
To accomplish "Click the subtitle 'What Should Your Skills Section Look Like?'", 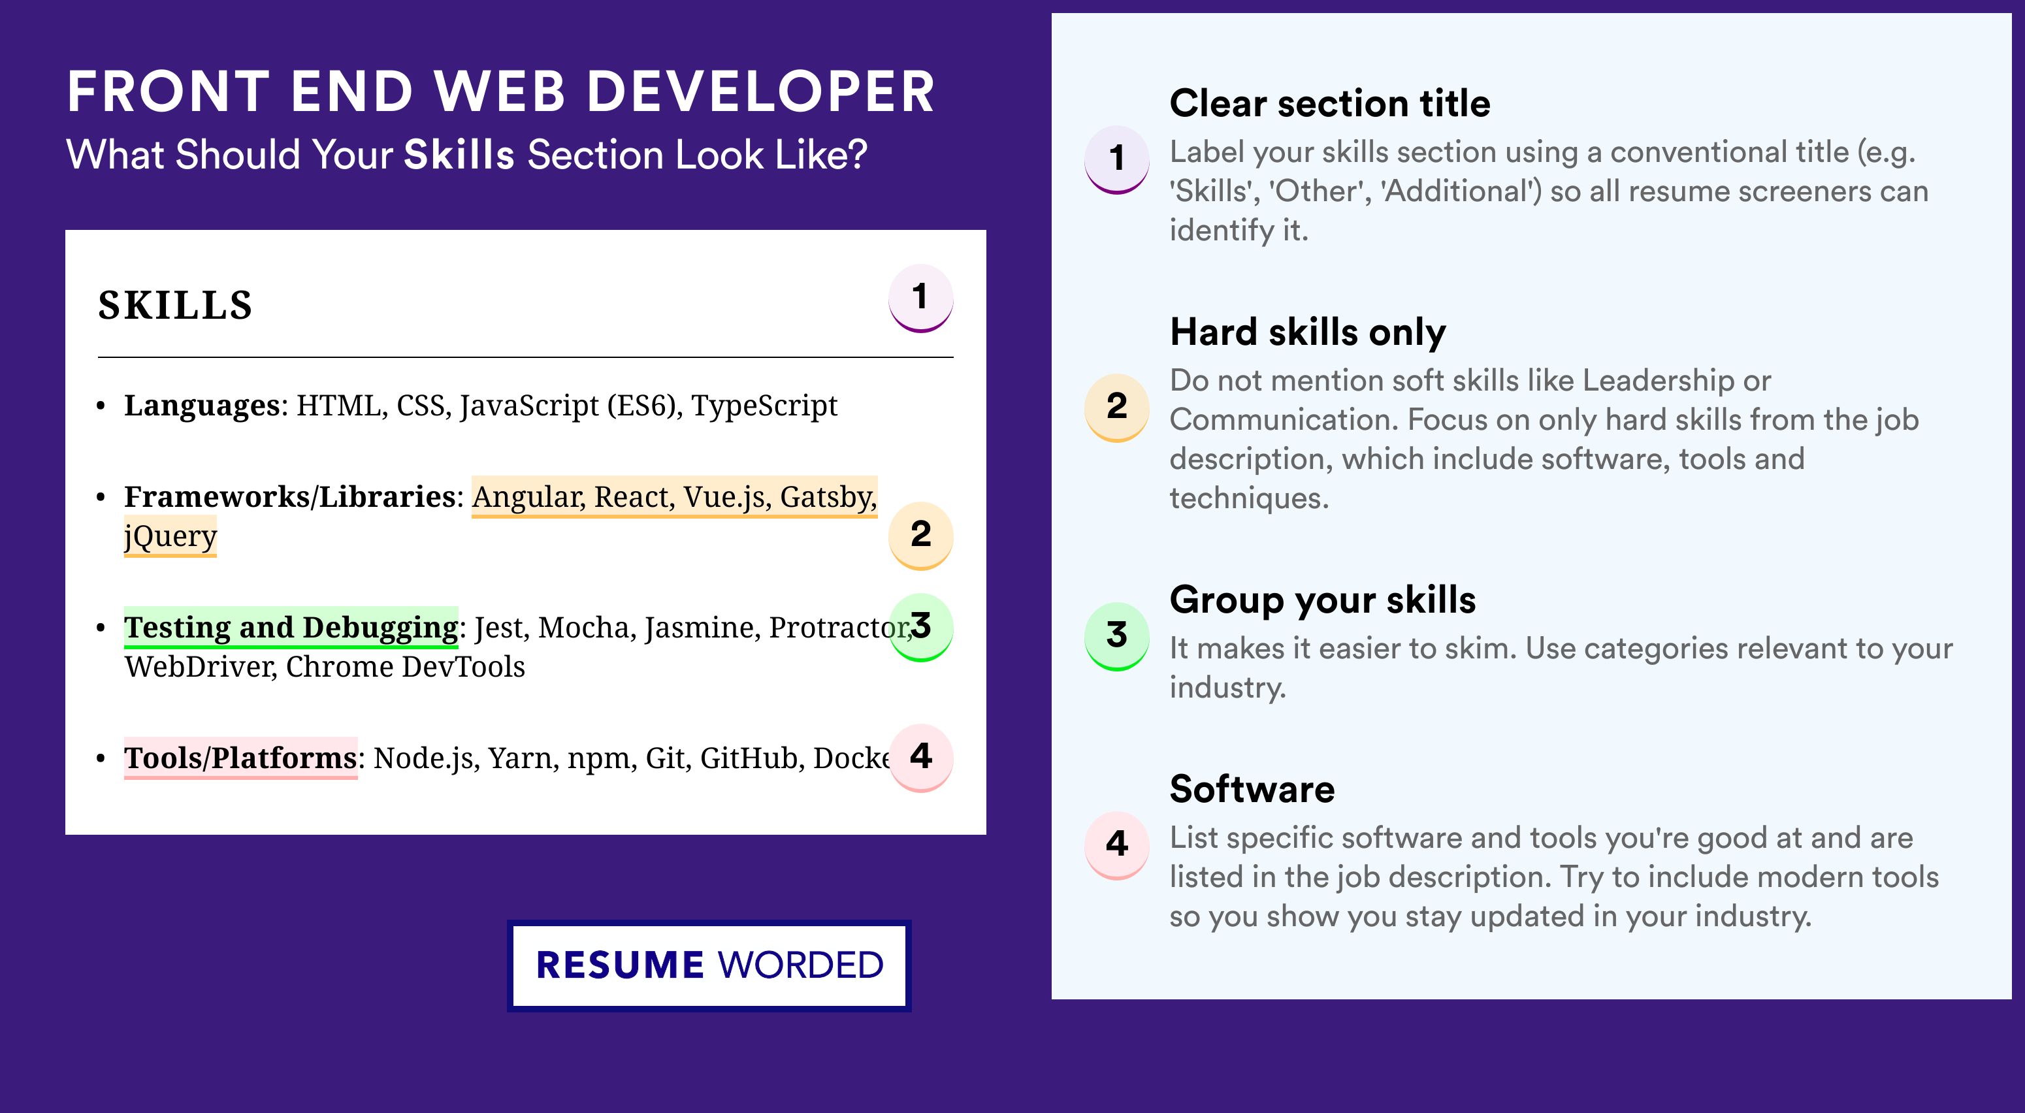I will [x=467, y=154].
